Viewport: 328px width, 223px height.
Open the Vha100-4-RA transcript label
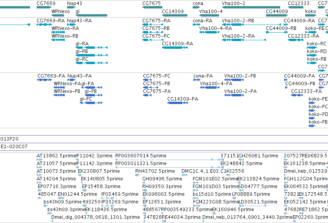click(215, 28)
